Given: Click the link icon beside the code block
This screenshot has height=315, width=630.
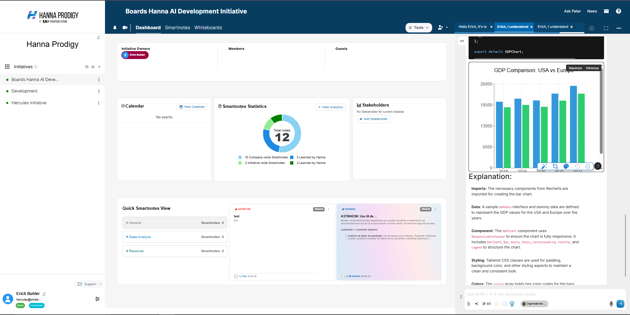Looking at the screenshot, I should coord(462,41).
